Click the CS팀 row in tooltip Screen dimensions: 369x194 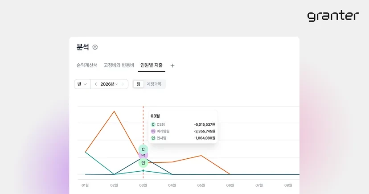coord(183,124)
